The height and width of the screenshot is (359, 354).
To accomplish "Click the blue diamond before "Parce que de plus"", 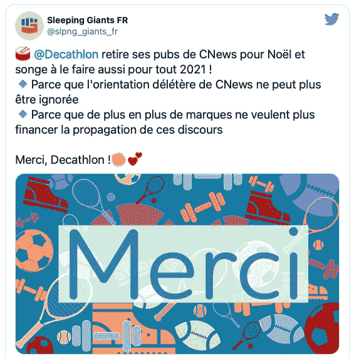I will coord(23,114).
